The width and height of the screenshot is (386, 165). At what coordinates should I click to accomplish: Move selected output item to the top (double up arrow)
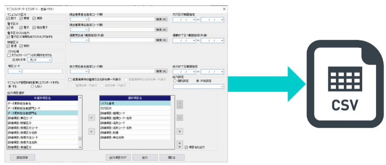(180, 104)
